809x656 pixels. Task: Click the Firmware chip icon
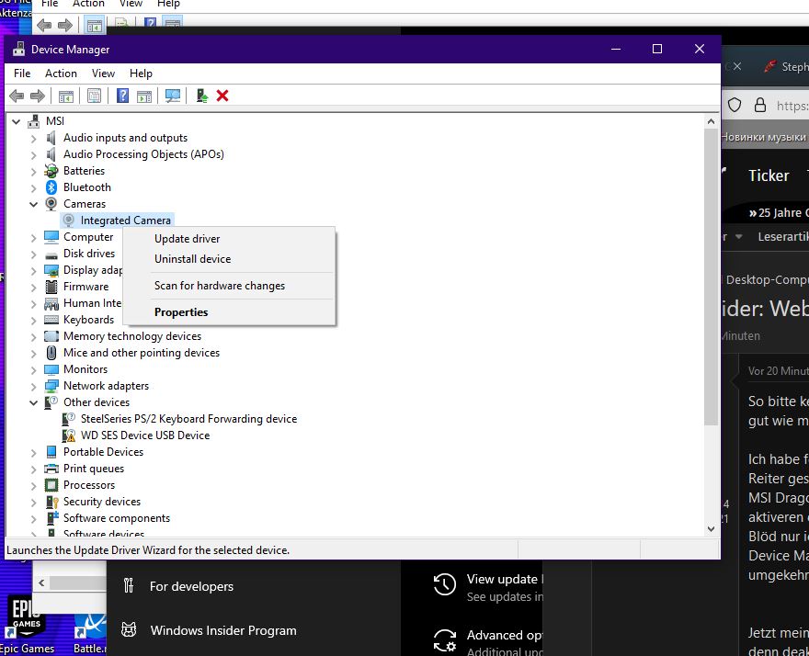tap(51, 287)
